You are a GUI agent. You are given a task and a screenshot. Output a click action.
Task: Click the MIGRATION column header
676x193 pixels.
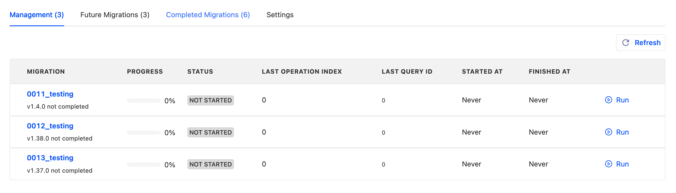tap(46, 72)
